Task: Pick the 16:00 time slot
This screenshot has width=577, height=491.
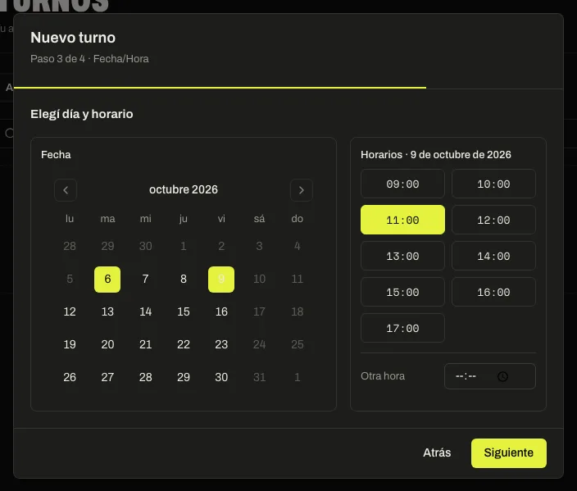Action: point(493,292)
